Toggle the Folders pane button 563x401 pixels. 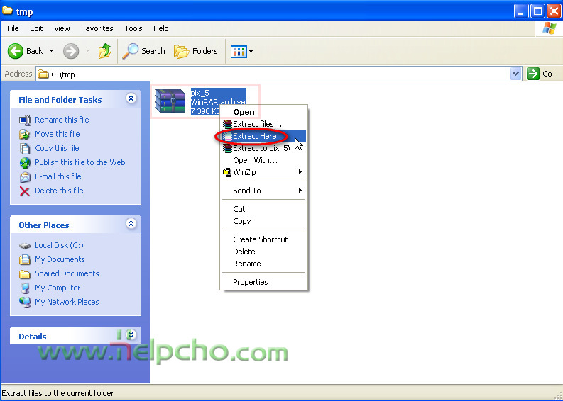196,51
